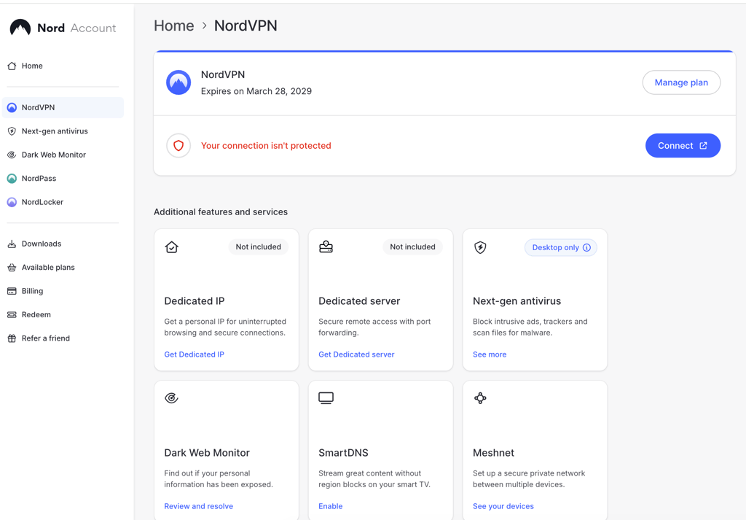Click the NordVPN breadcrumb title
The width and height of the screenshot is (746, 520).
coord(246,26)
